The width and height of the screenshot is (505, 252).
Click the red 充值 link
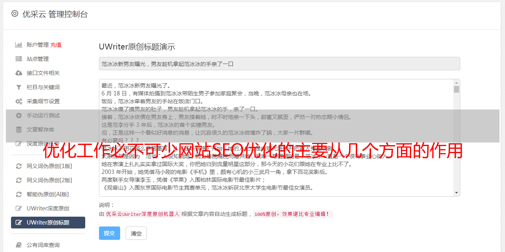click(56, 45)
